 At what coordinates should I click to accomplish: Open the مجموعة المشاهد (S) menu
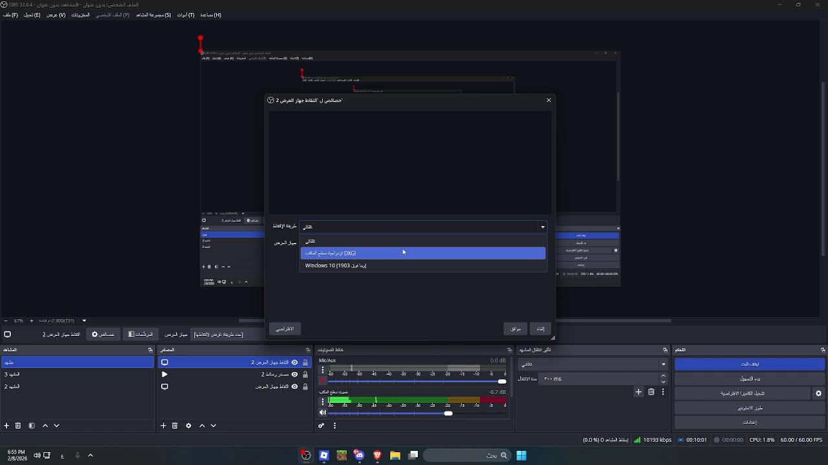[x=153, y=15]
